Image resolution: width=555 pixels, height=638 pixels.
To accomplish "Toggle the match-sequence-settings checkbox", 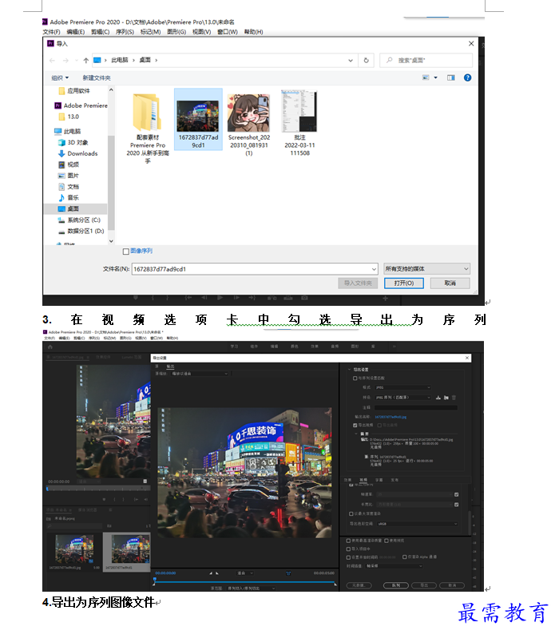I will (355, 378).
